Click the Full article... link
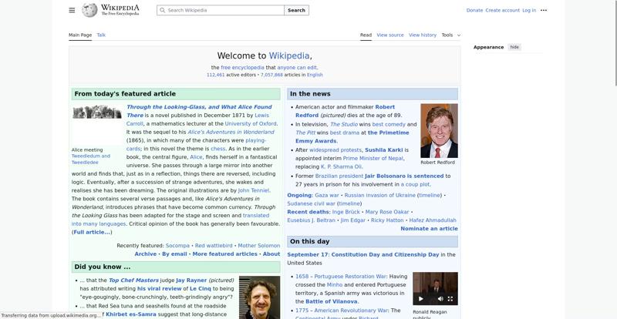The width and height of the screenshot is (617, 319). [x=92, y=232]
